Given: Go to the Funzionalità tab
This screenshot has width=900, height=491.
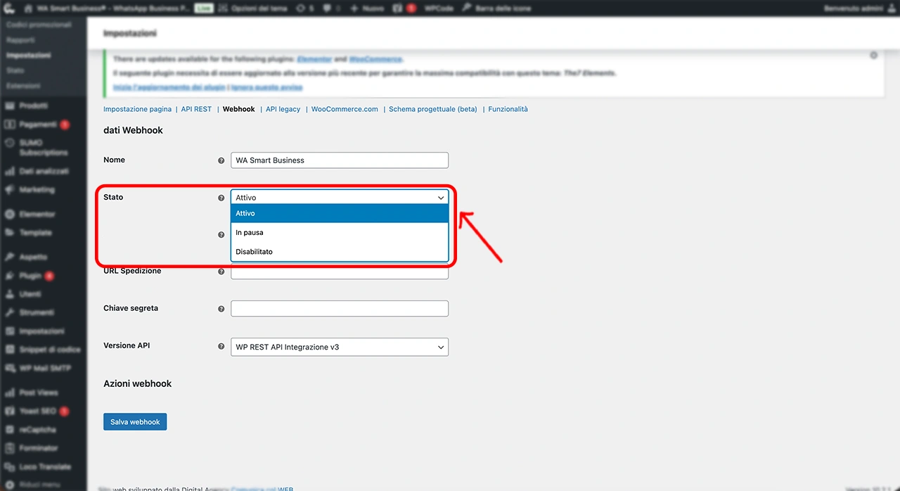Looking at the screenshot, I should coord(508,109).
